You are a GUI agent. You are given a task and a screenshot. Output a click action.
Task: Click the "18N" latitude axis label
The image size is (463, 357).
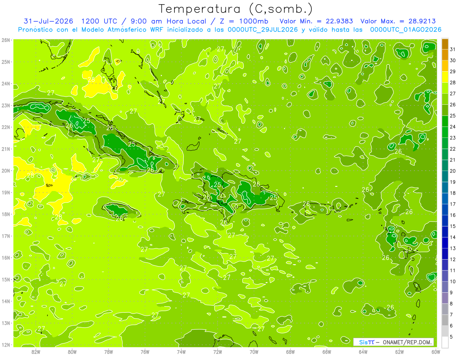(6, 214)
